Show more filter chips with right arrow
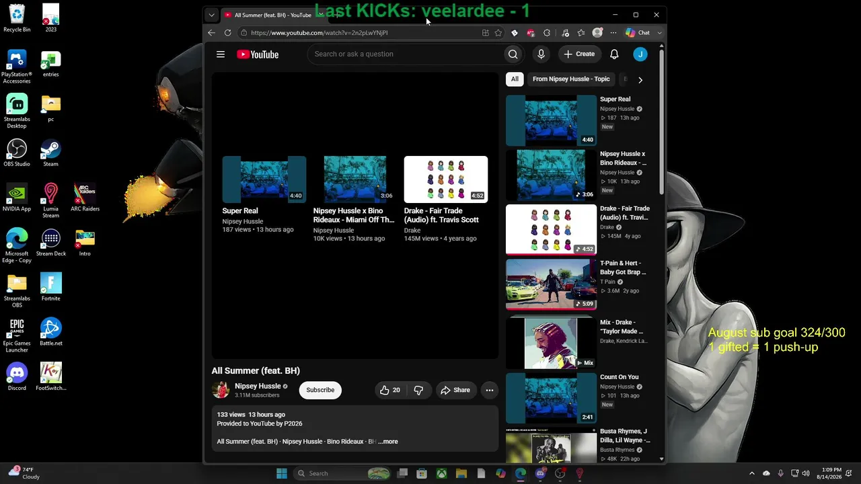The image size is (861, 484). [640, 80]
